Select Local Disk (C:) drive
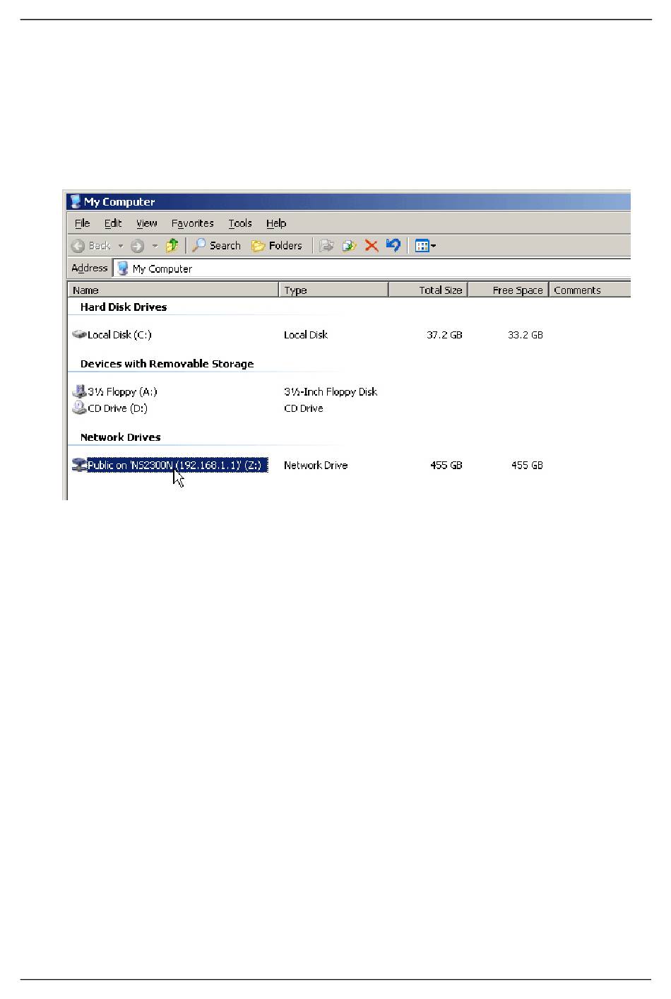 pyautogui.click(x=119, y=335)
